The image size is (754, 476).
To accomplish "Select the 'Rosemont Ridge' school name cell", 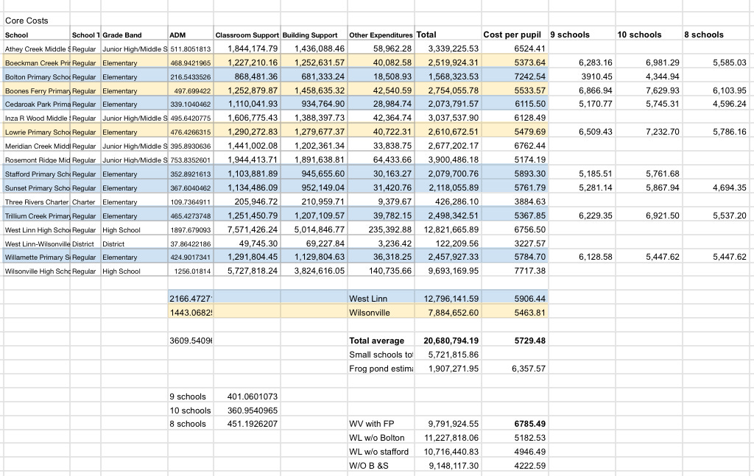I will point(38,160).
